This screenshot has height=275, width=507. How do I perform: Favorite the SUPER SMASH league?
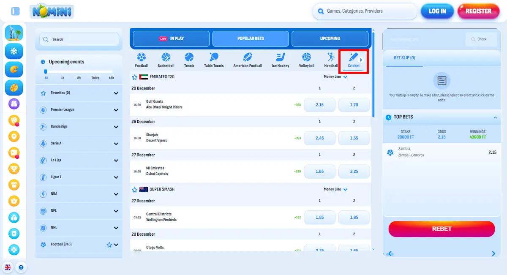(x=135, y=190)
